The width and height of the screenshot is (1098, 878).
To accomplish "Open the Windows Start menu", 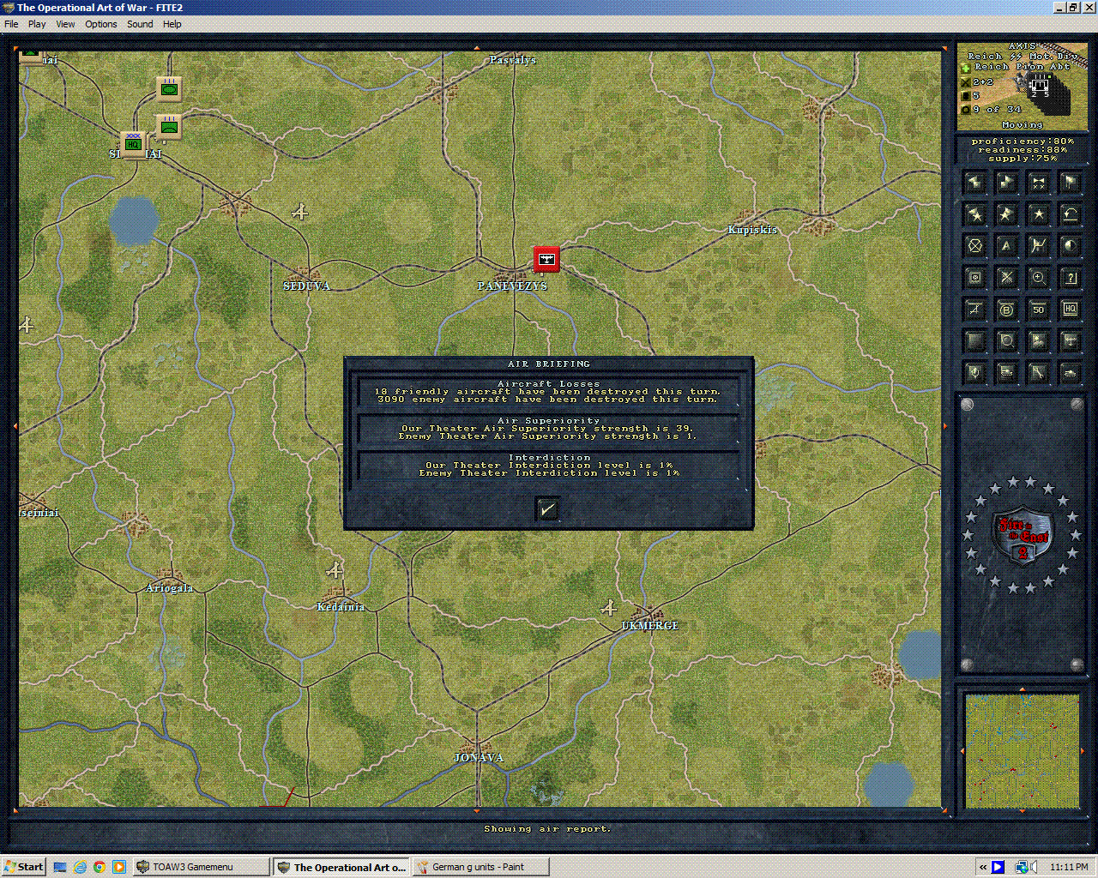I will (23, 867).
